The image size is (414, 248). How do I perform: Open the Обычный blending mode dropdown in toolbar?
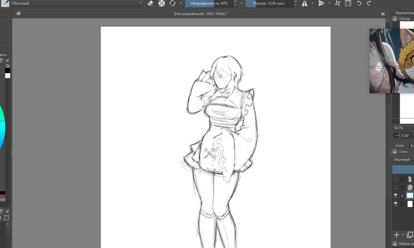77,3
